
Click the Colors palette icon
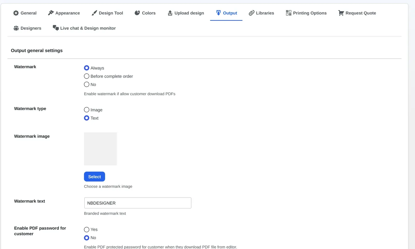coord(137,13)
